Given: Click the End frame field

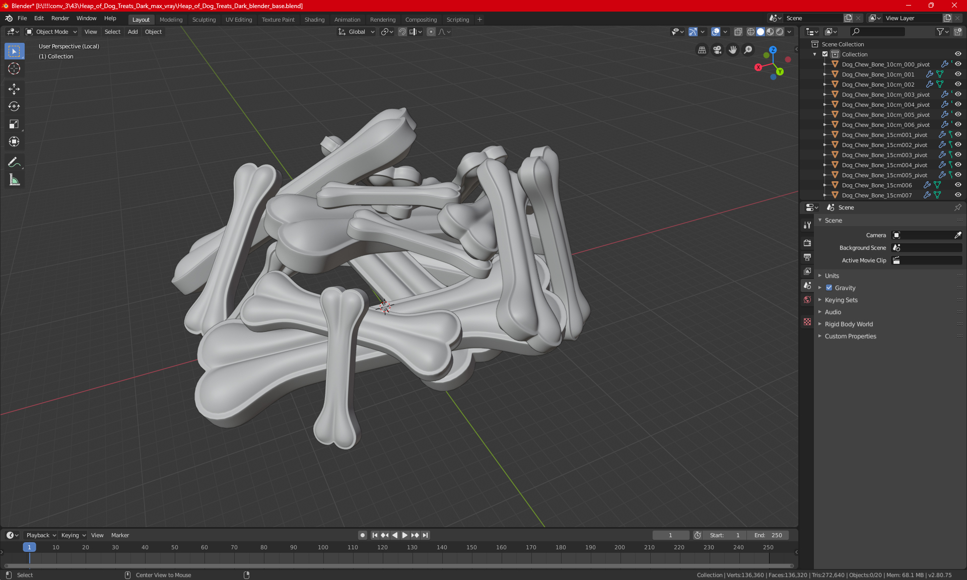Looking at the screenshot, I should coord(768,535).
